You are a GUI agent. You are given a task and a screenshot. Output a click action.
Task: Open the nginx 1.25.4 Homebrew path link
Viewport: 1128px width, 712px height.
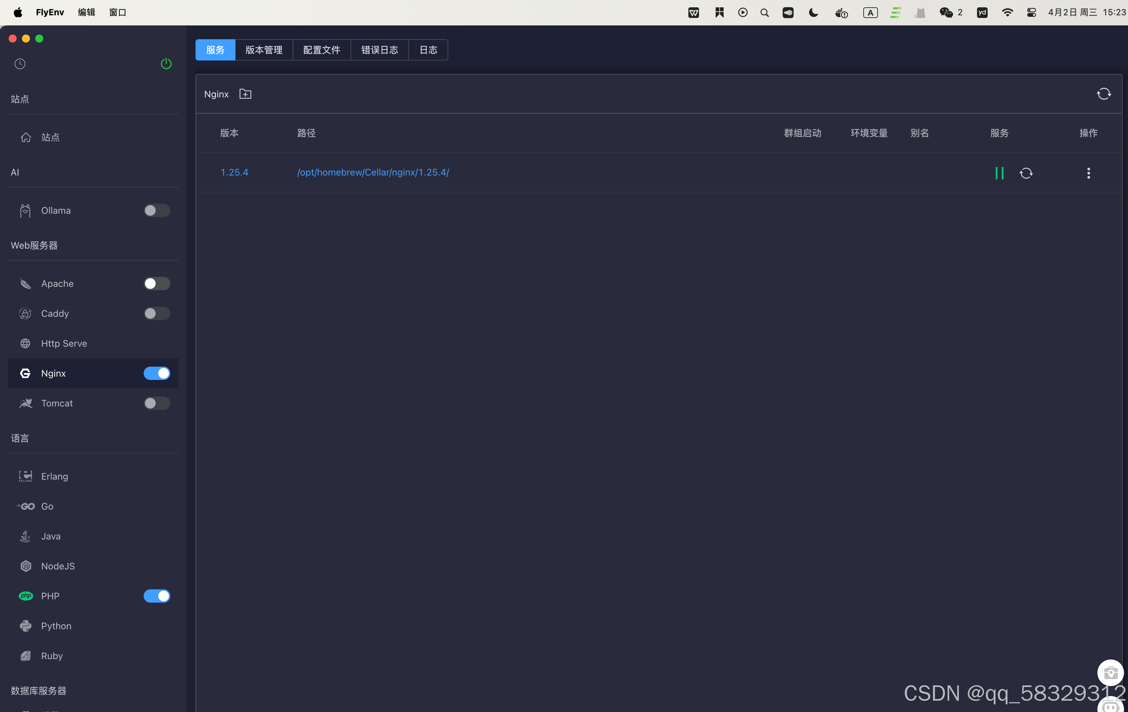pyautogui.click(x=373, y=172)
